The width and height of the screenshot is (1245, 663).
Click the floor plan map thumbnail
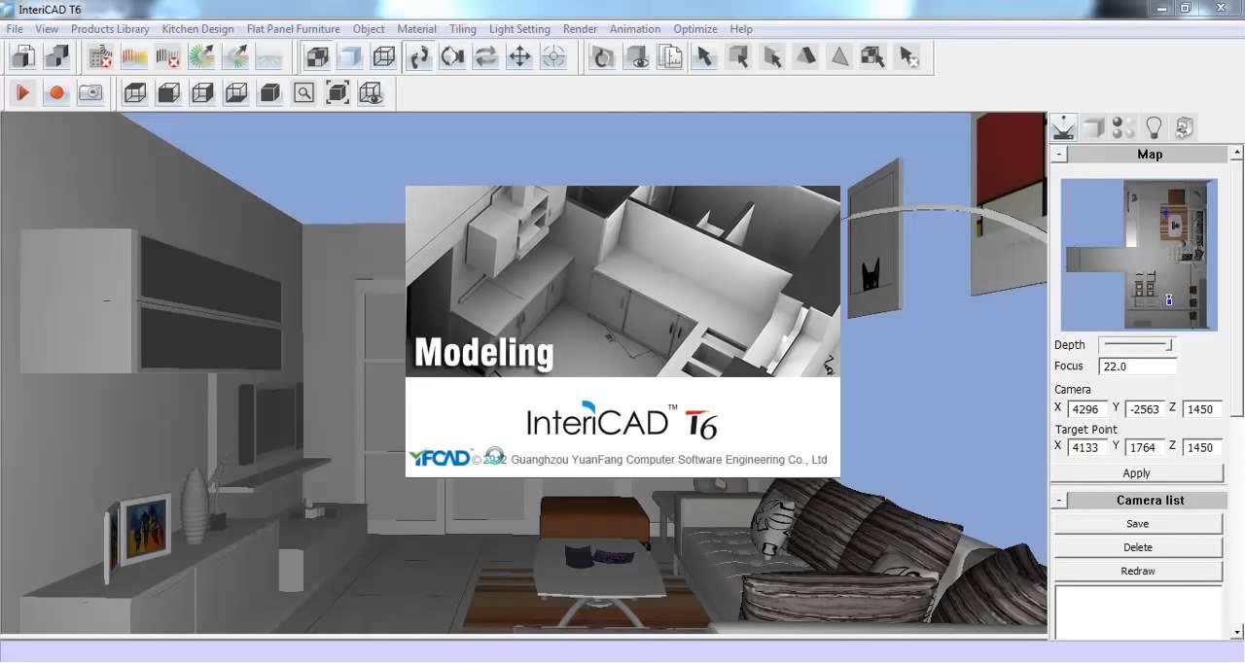point(1139,255)
